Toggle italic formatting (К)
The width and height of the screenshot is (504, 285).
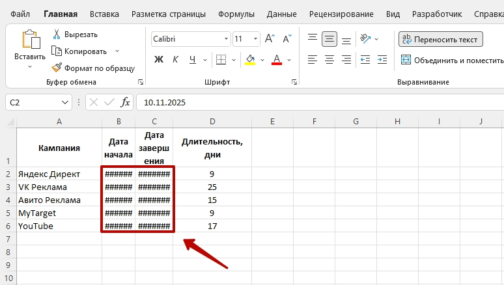pyautogui.click(x=176, y=60)
